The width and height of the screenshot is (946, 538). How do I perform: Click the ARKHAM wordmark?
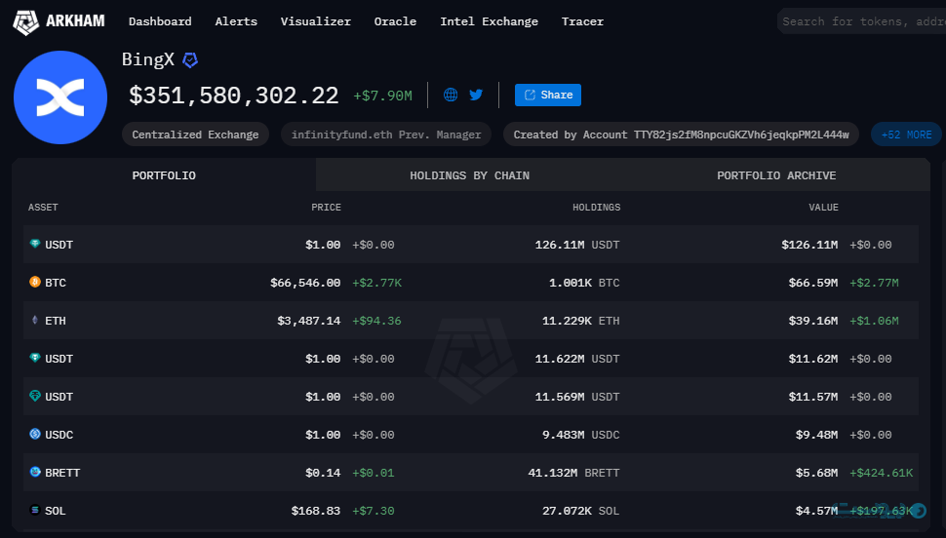pos(75,21)
